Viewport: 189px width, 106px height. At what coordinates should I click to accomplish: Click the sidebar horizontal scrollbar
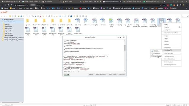pyautogui.click(x=11, y=102)
